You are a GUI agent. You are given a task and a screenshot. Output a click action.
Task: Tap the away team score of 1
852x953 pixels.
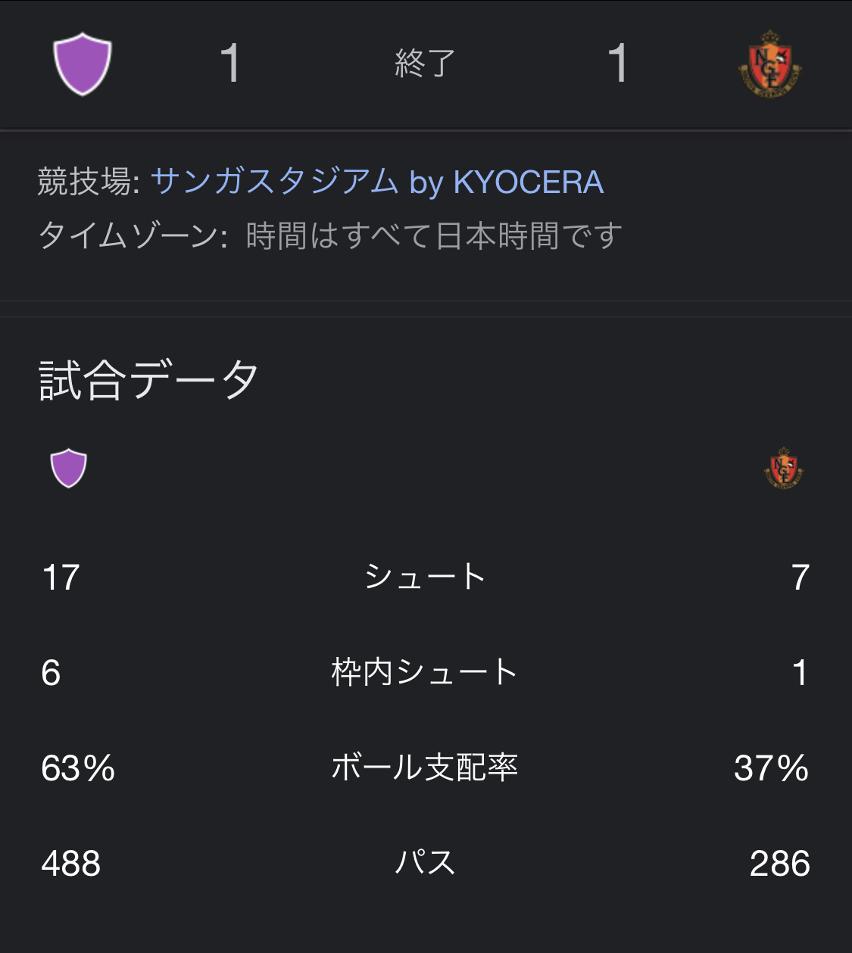coord(618,63)
